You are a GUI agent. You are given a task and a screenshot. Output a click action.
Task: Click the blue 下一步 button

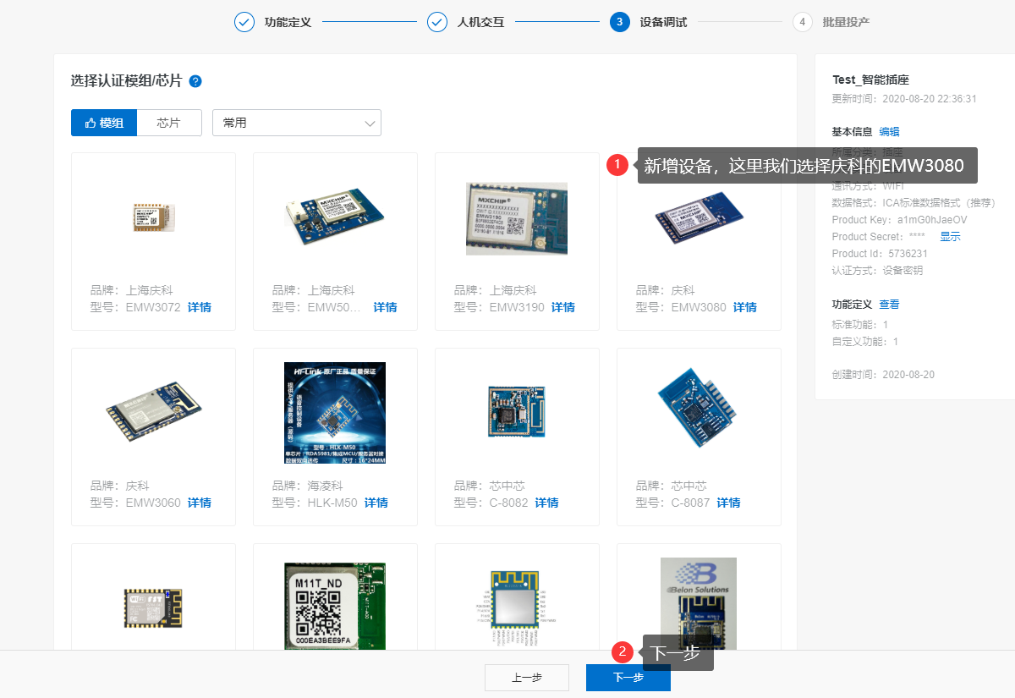pyautogui.click(x=628, y=678)
